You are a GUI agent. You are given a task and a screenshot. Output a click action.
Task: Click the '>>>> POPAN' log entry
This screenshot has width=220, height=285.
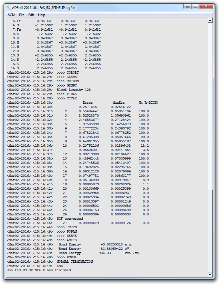pyautogui.click(x=67, y=231)
